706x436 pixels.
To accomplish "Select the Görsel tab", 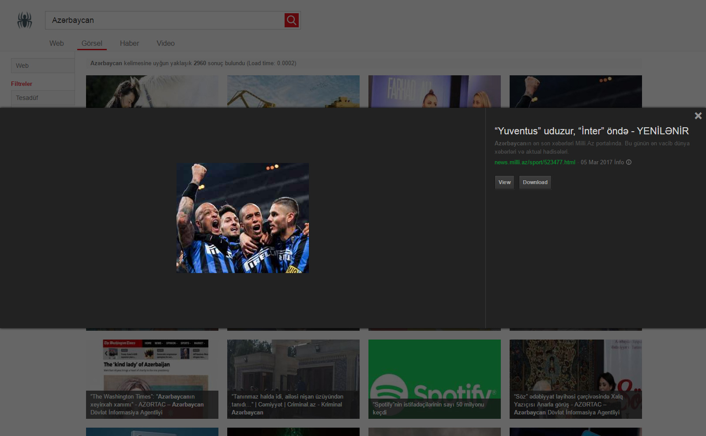I will [92, 43].
